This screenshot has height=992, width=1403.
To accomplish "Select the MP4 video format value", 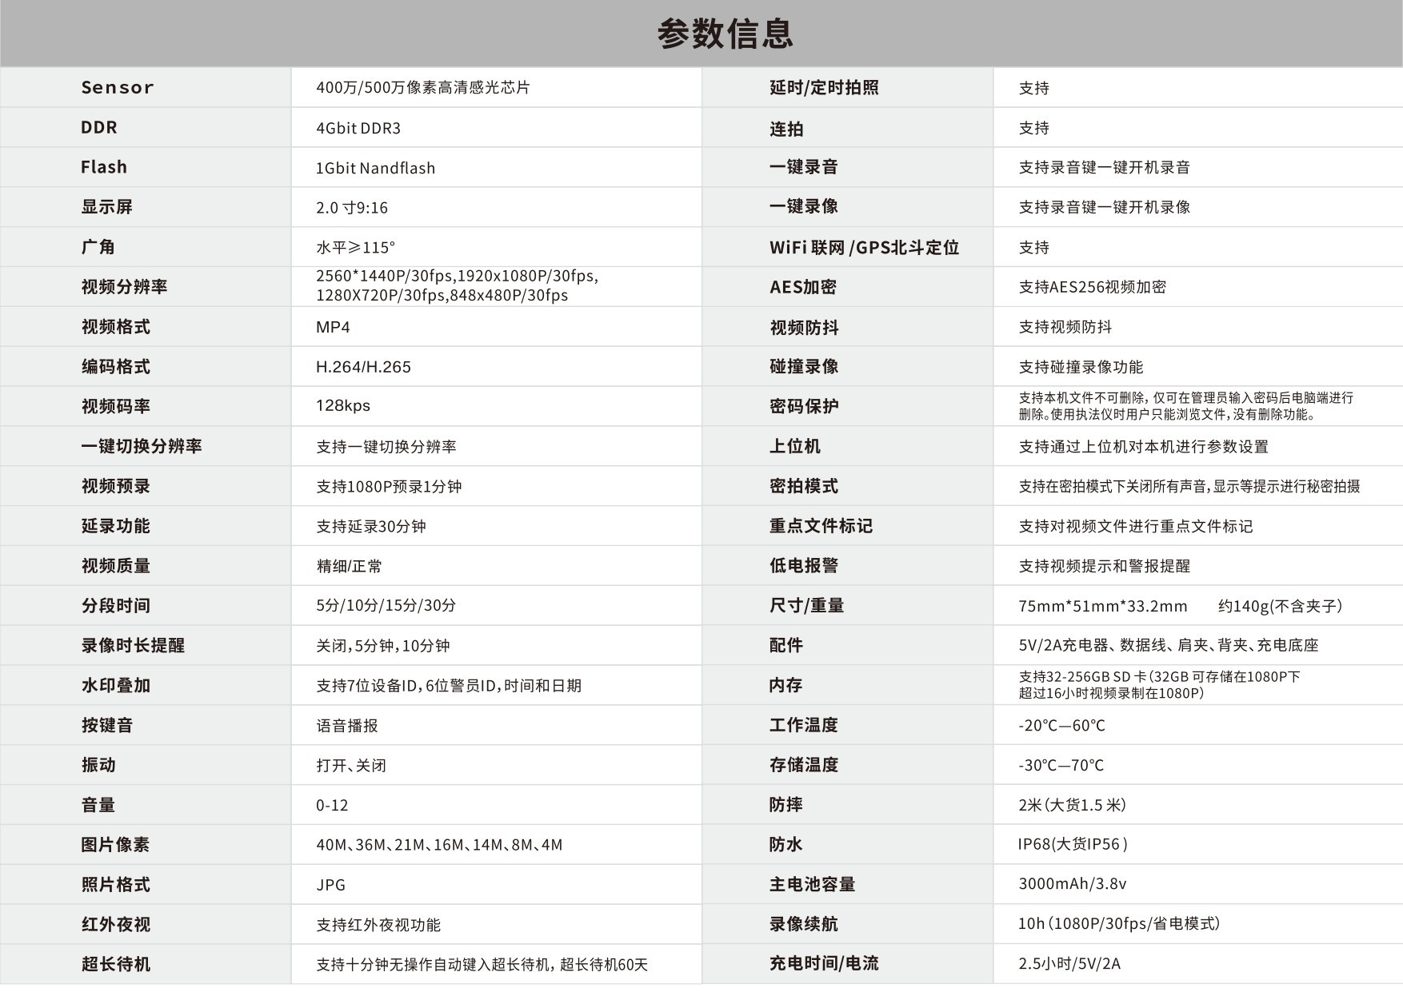I will pos(333,327).
